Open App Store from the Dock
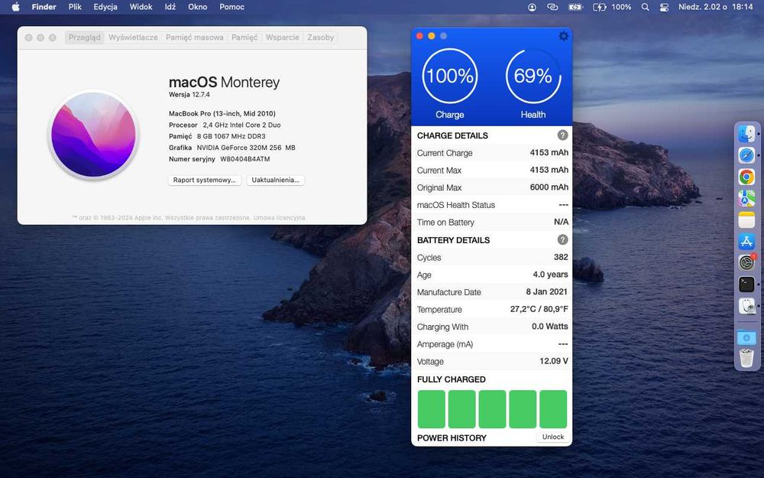 click(746, 242)
